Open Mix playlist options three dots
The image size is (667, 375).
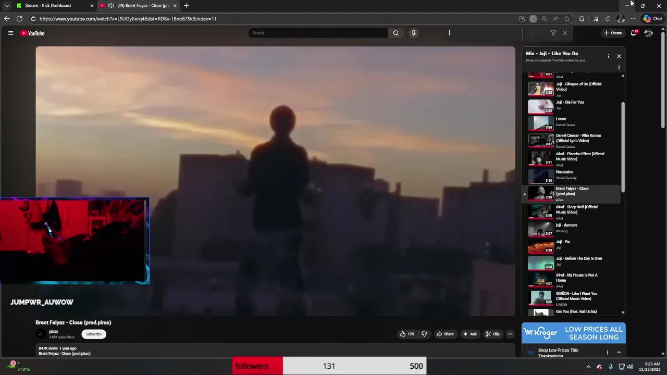(608, 56)
